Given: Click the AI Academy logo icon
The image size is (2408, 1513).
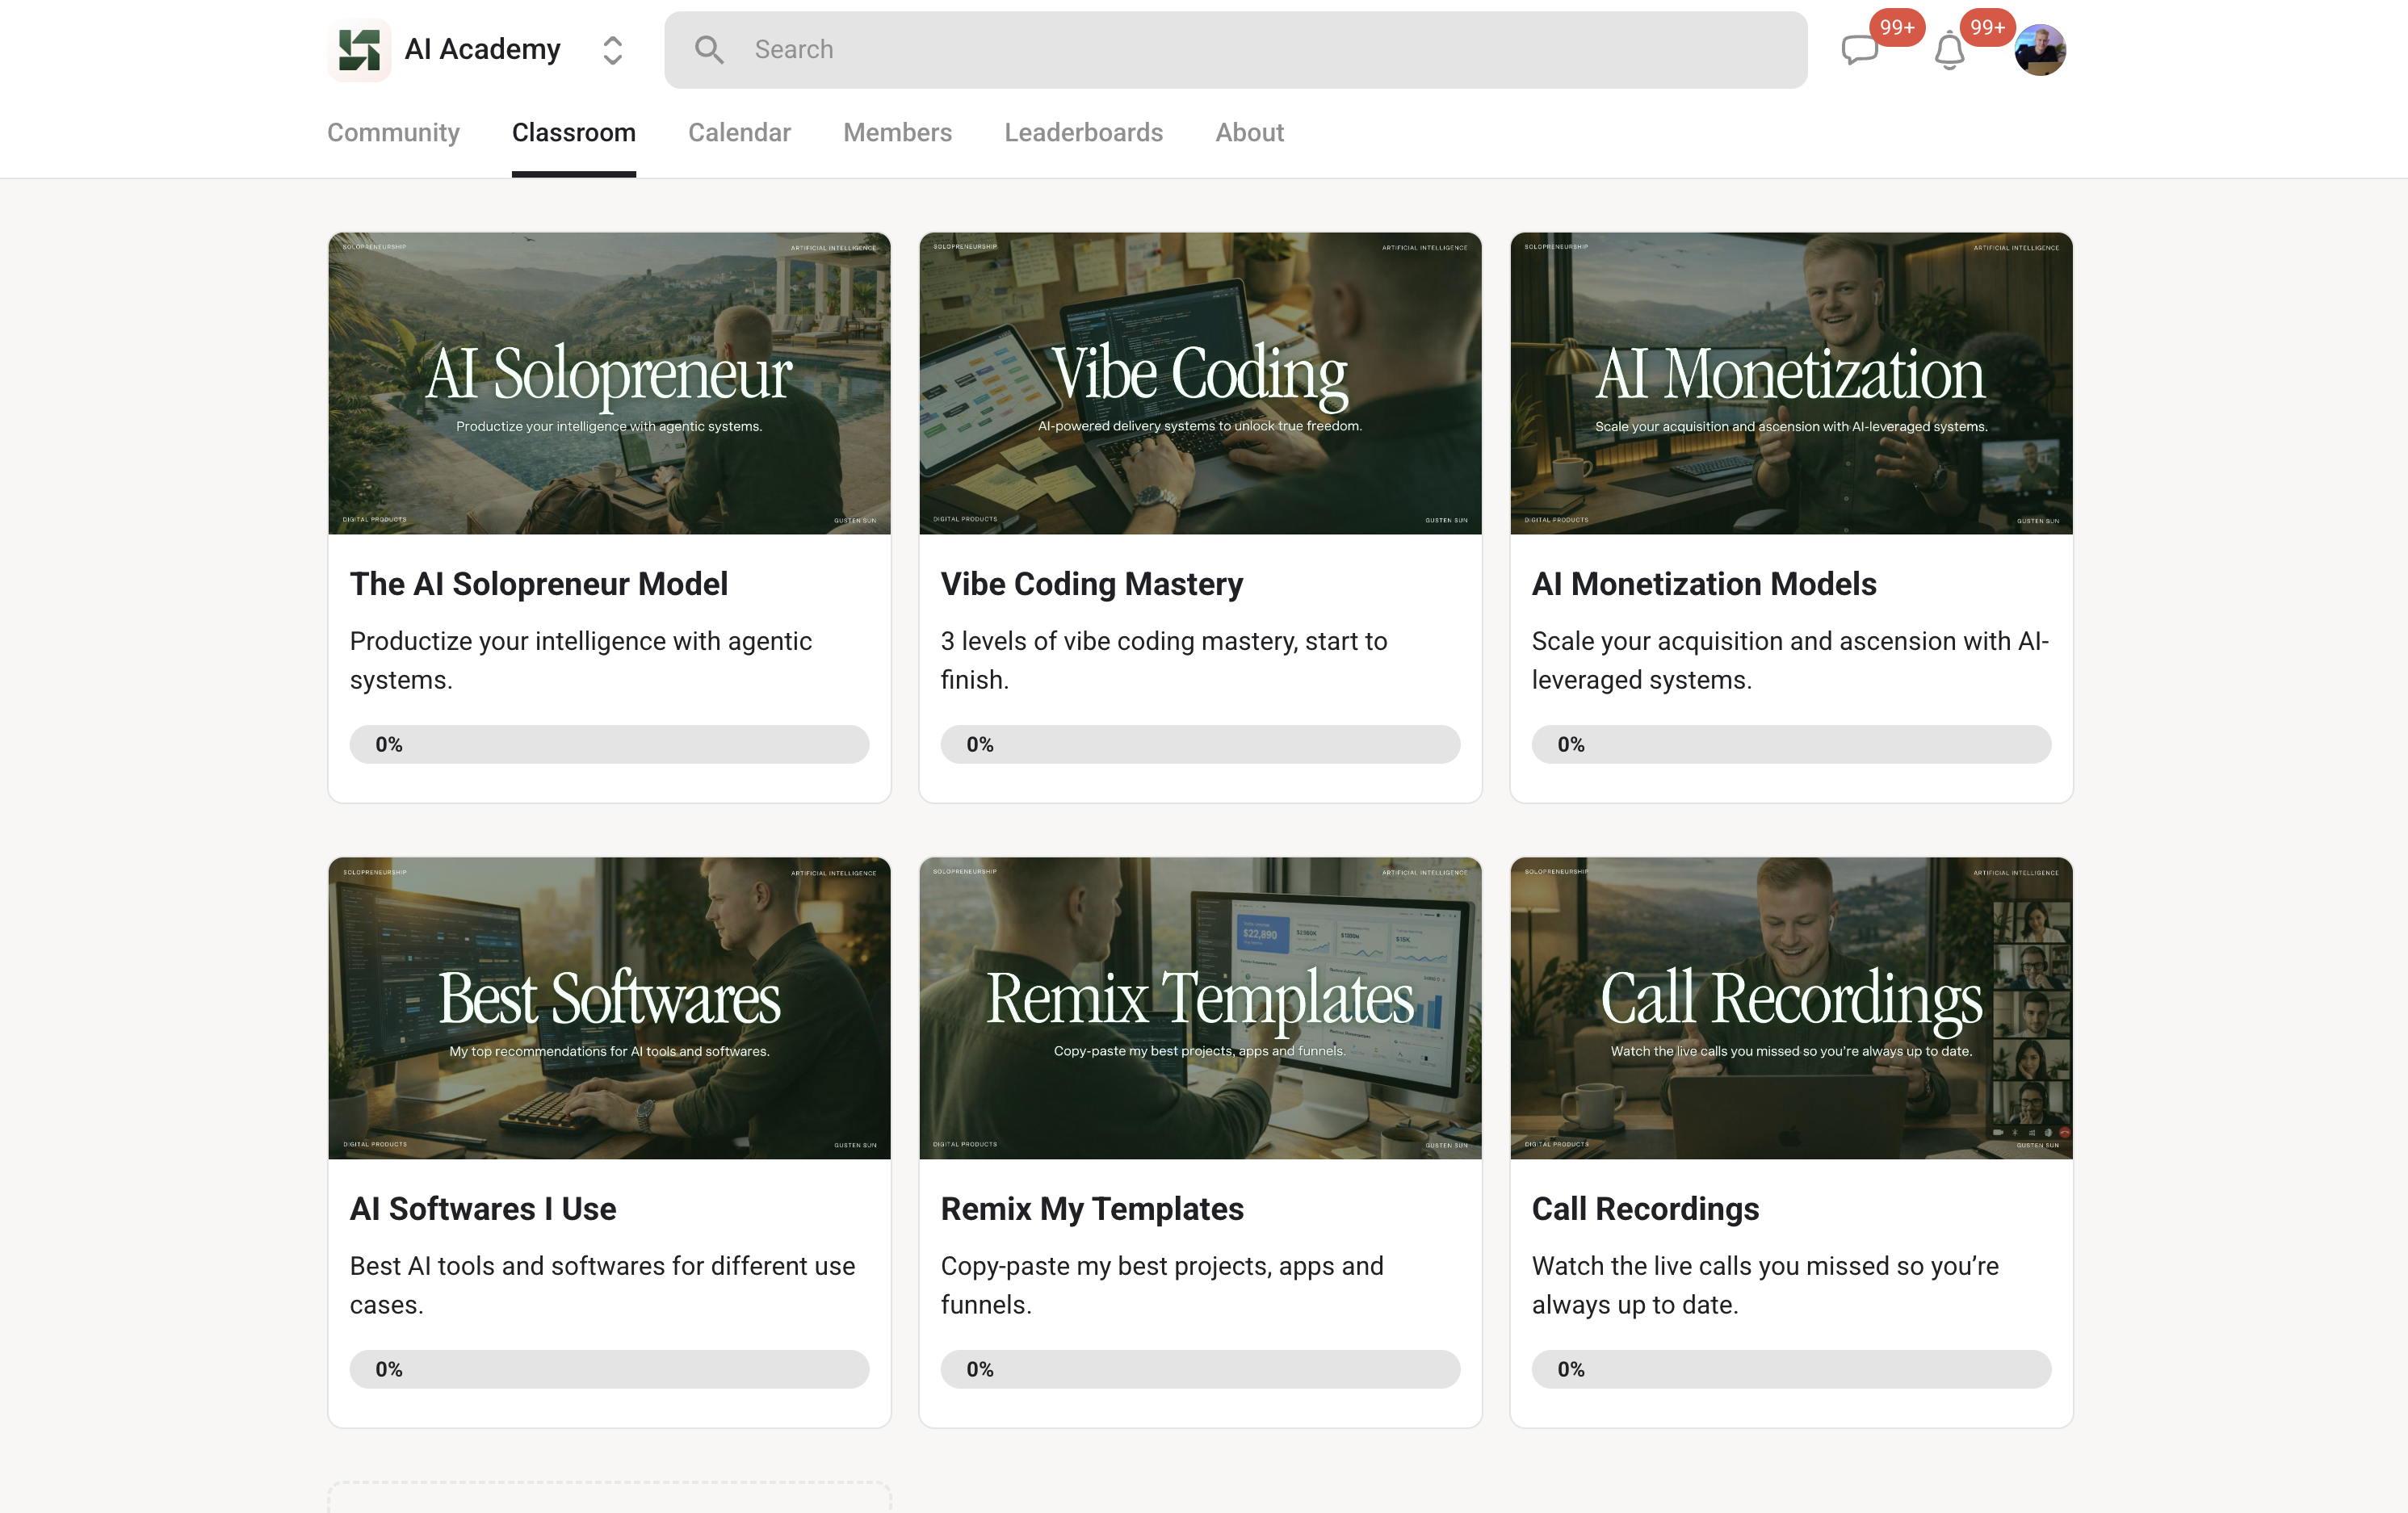Looking at the screenshot, I should click(x=359, y=49).
